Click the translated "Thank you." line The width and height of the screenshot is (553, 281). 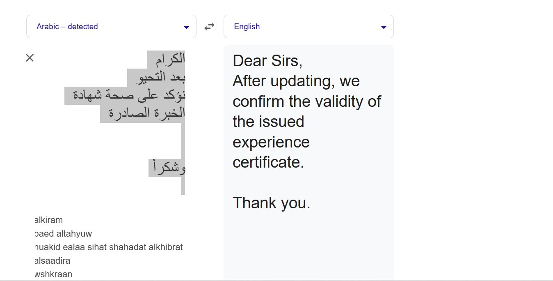(271, 203)
